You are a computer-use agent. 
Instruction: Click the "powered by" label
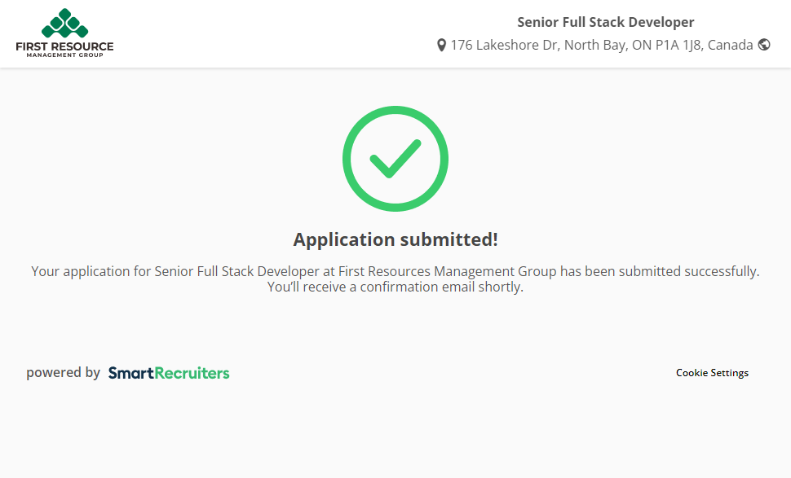pyautogui.click(x=63, y=373)
